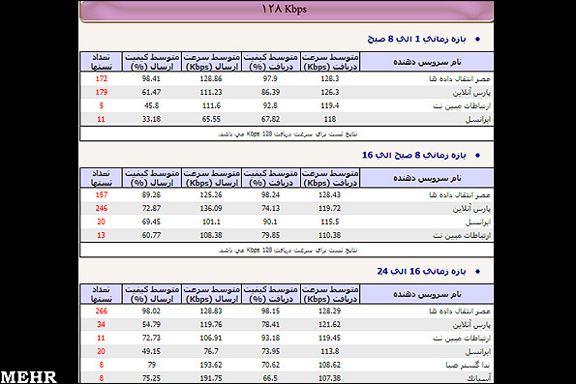Click the send speed value 136.09

click(x=211, y=208)
